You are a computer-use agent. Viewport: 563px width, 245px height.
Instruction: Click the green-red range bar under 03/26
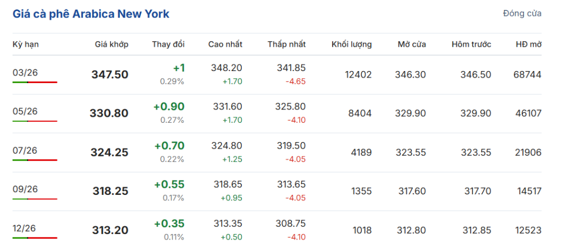pyautogui.click(x=35, y=82)
